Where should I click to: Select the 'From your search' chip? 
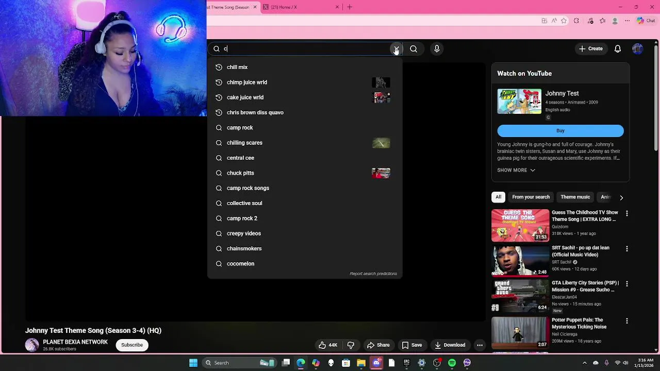coord(531,197)
